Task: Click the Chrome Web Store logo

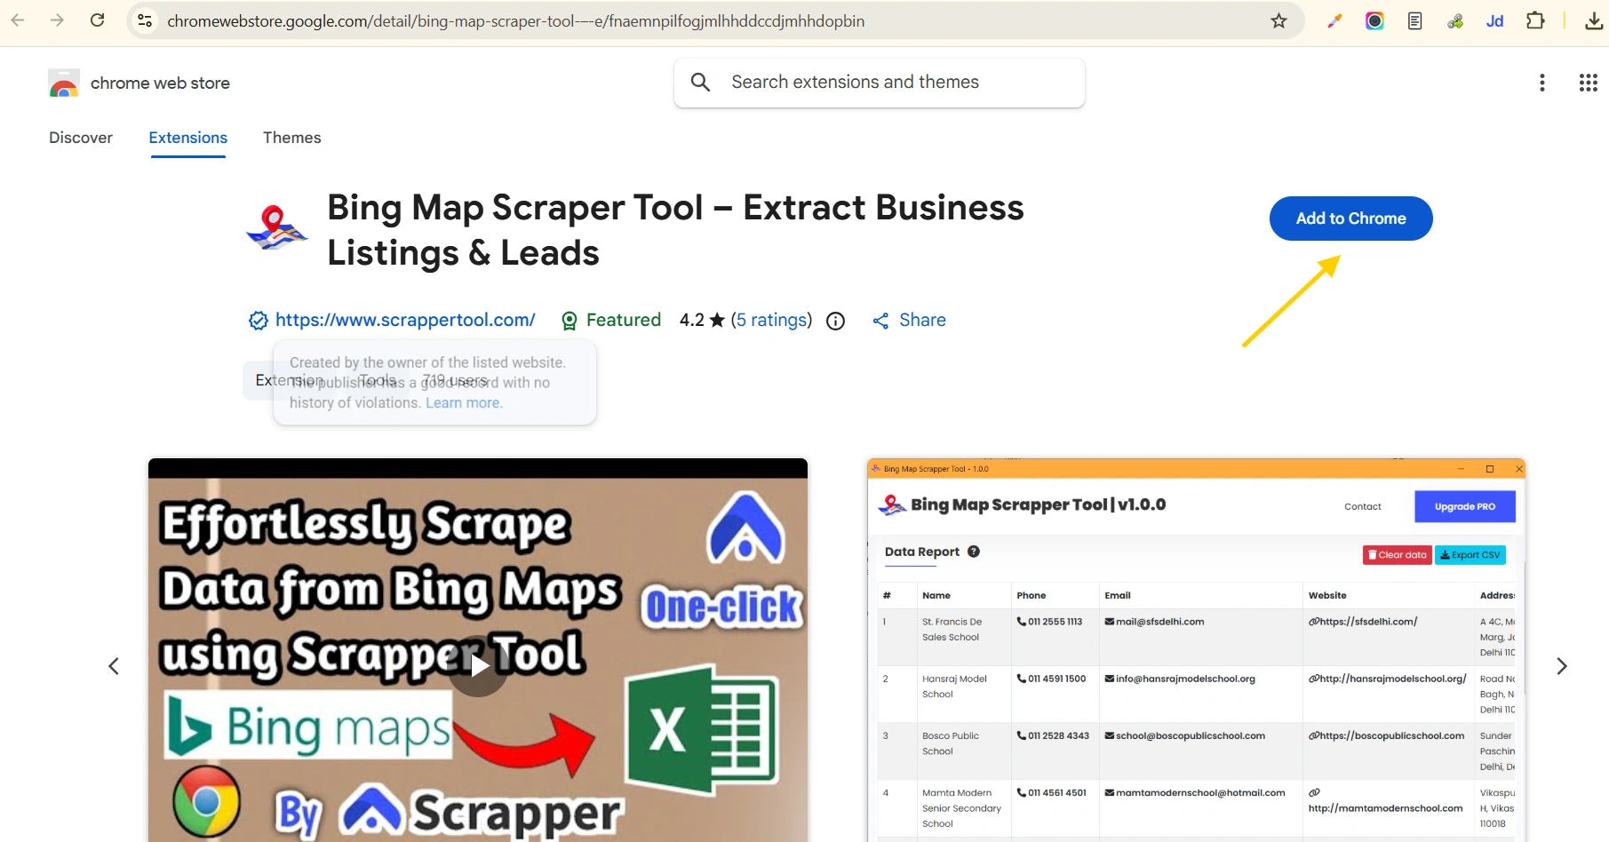Action: [64, 83]
